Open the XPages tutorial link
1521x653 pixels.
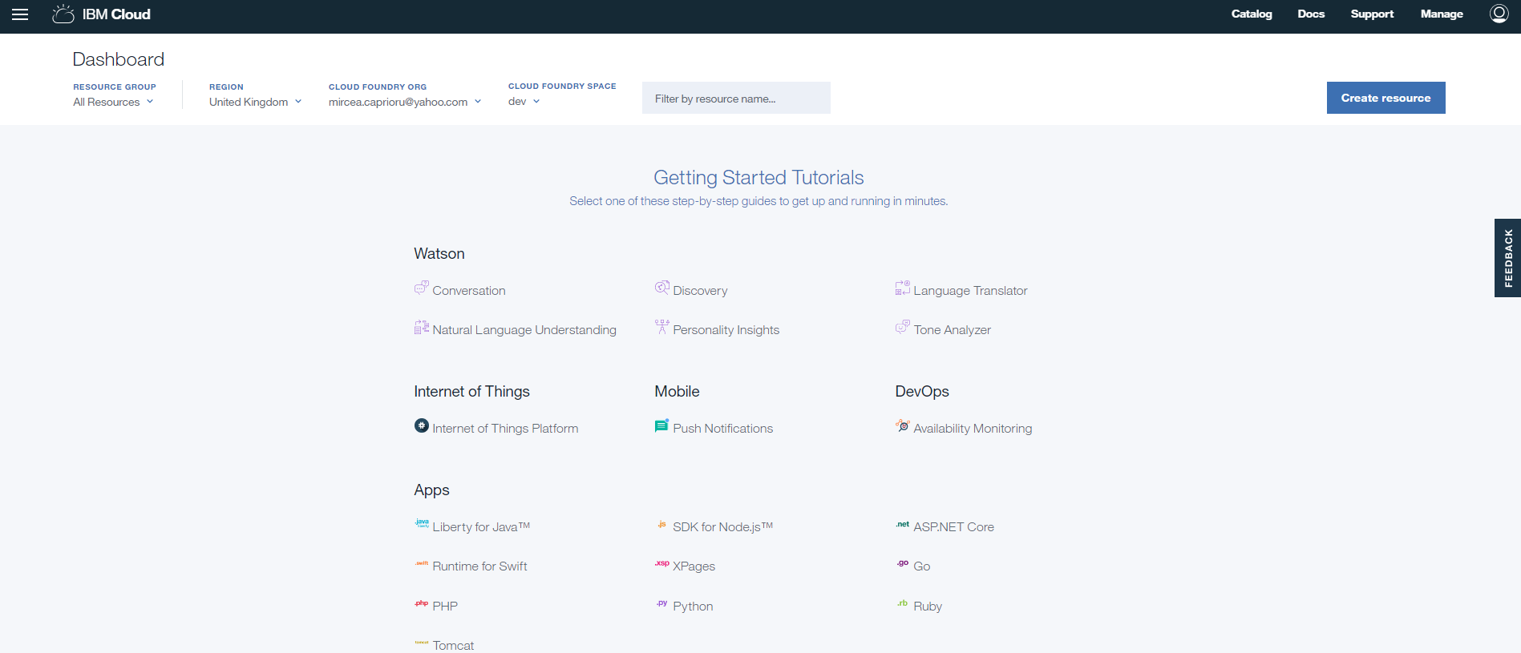point(694,566)
